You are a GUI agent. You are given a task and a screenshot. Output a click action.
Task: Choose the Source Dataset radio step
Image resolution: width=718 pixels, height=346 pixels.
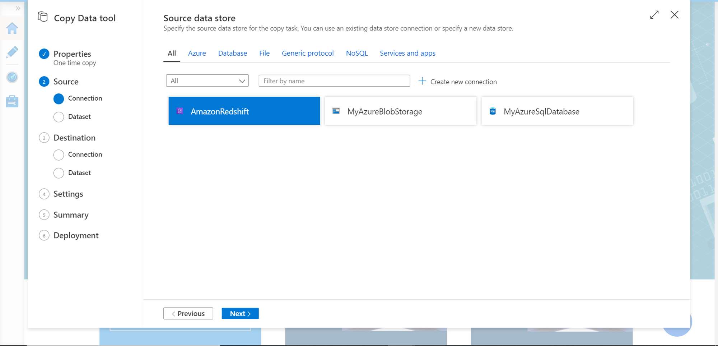[x=59, y=117]
